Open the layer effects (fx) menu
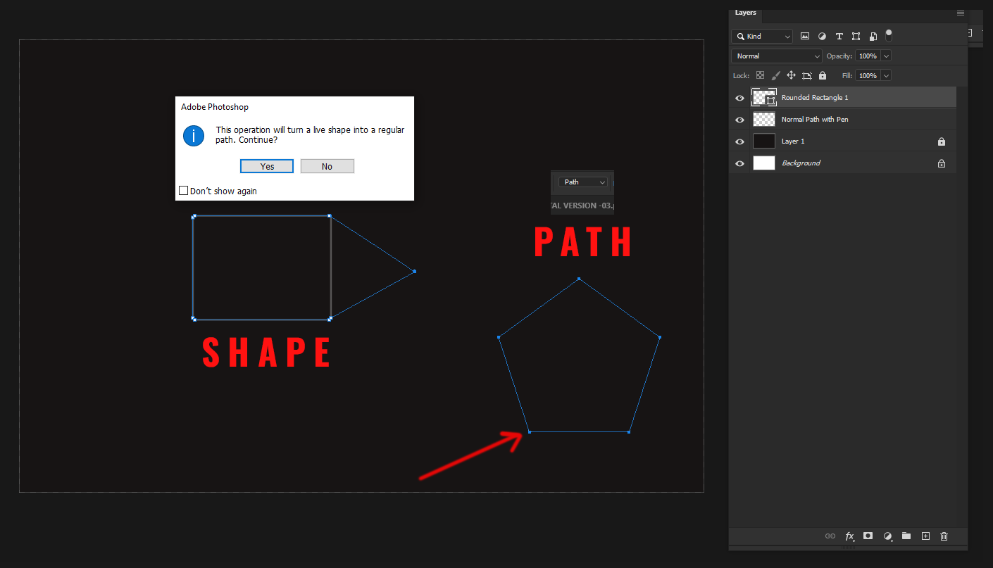 (x=849, y=536)
